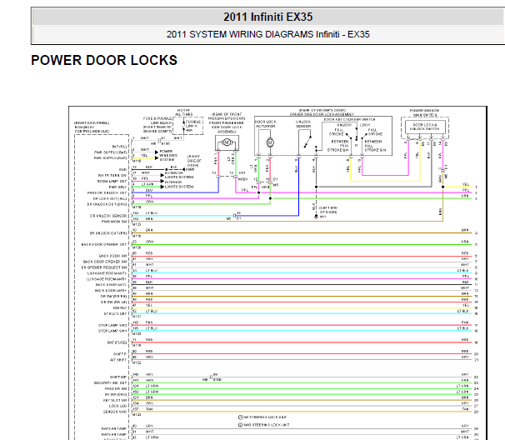Click the unlock sensor switch symbol
Viewport: 505px width, 440px height.
click(307, 142)
